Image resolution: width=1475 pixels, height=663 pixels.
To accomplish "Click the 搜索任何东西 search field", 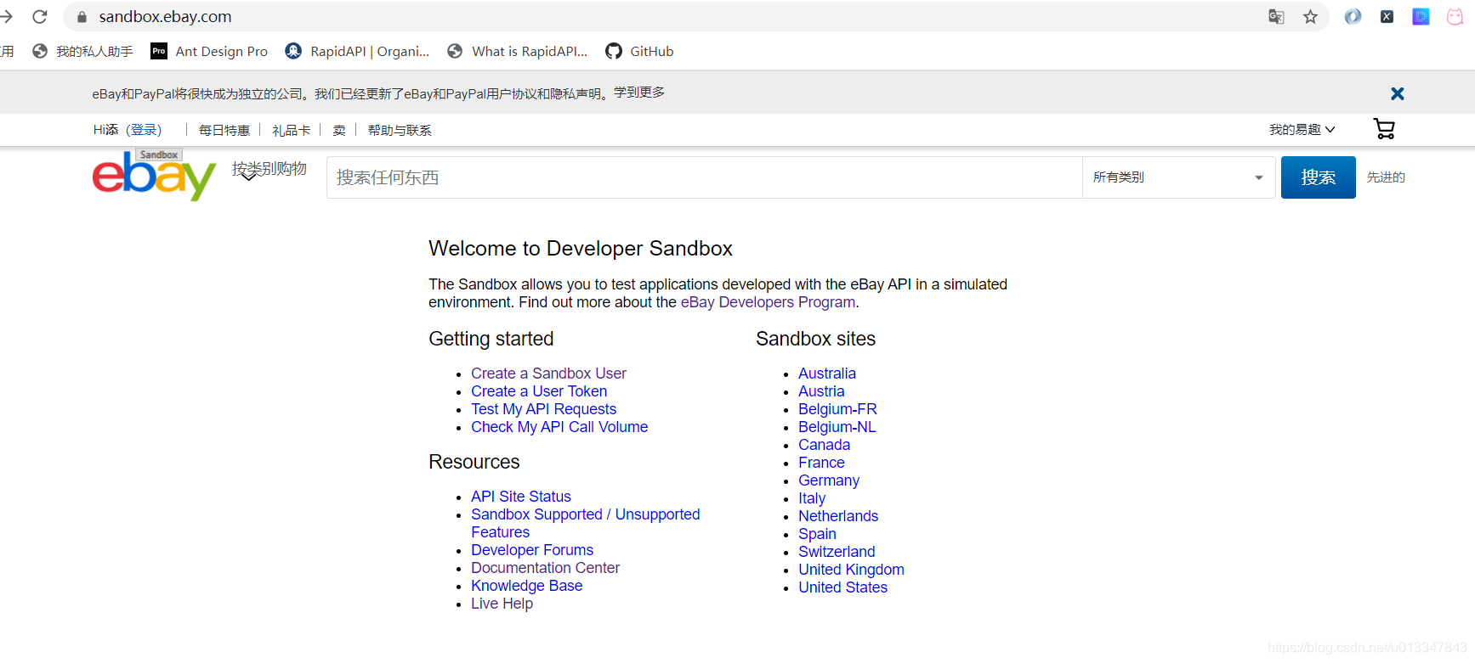I will [x=704, y=177].
